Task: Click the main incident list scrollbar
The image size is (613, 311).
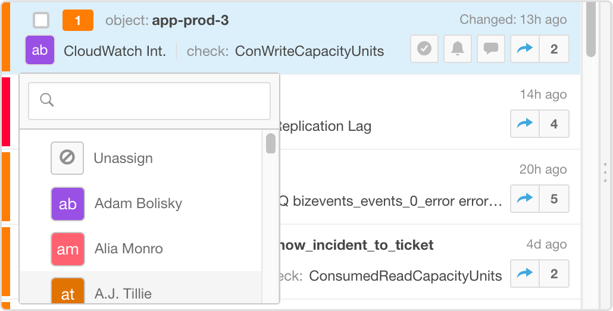Action: point(590,30)
